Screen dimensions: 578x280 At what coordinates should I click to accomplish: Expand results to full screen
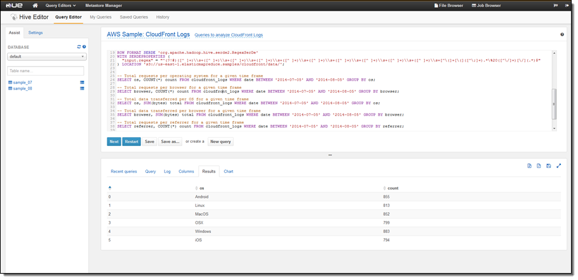click(x=558, y=166)
